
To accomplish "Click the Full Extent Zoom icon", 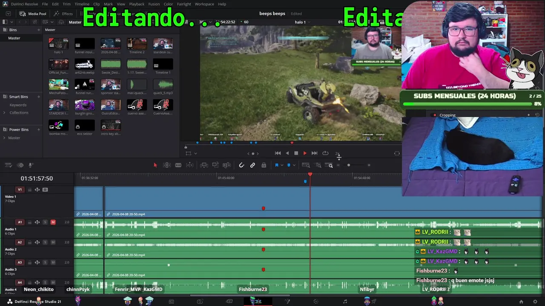I will pos(306,165).
